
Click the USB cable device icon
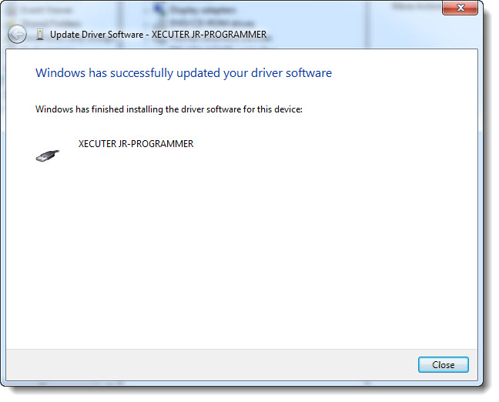[x=47, y=155]
